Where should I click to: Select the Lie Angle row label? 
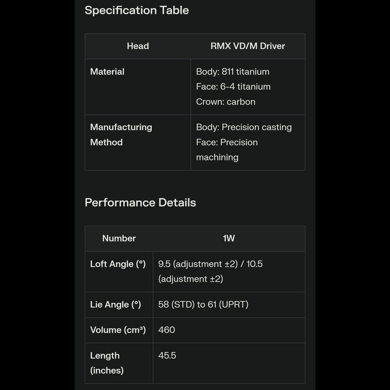115,305
